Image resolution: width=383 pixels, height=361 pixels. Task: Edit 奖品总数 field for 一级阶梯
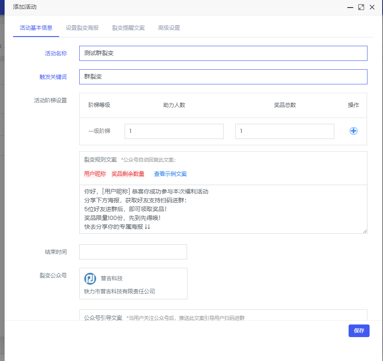284,131
